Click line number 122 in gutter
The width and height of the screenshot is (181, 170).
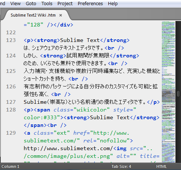click(11, 32)
